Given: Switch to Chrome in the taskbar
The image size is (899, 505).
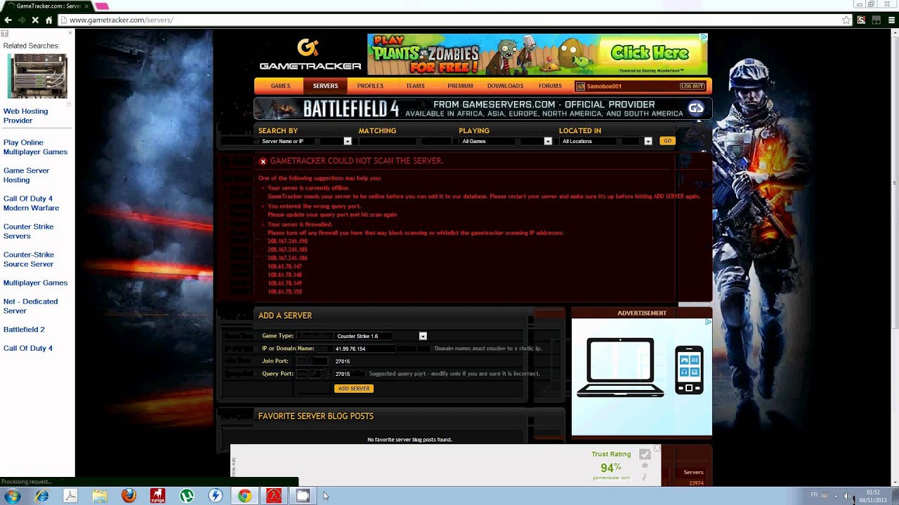Looking at the screenshot, I should [244, 496].
